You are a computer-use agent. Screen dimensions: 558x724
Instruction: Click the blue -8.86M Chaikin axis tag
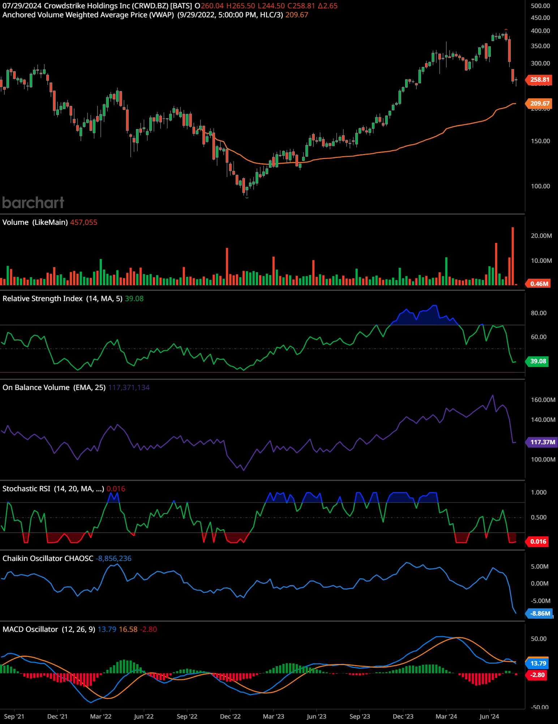point(540,613)
